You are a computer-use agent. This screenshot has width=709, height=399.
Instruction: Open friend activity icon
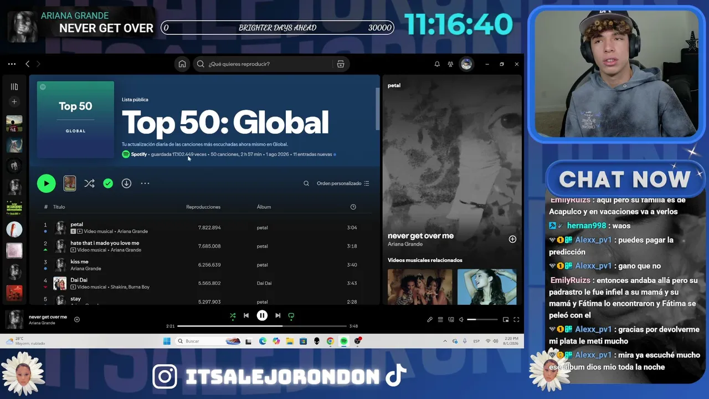click(x=451, y=64)
